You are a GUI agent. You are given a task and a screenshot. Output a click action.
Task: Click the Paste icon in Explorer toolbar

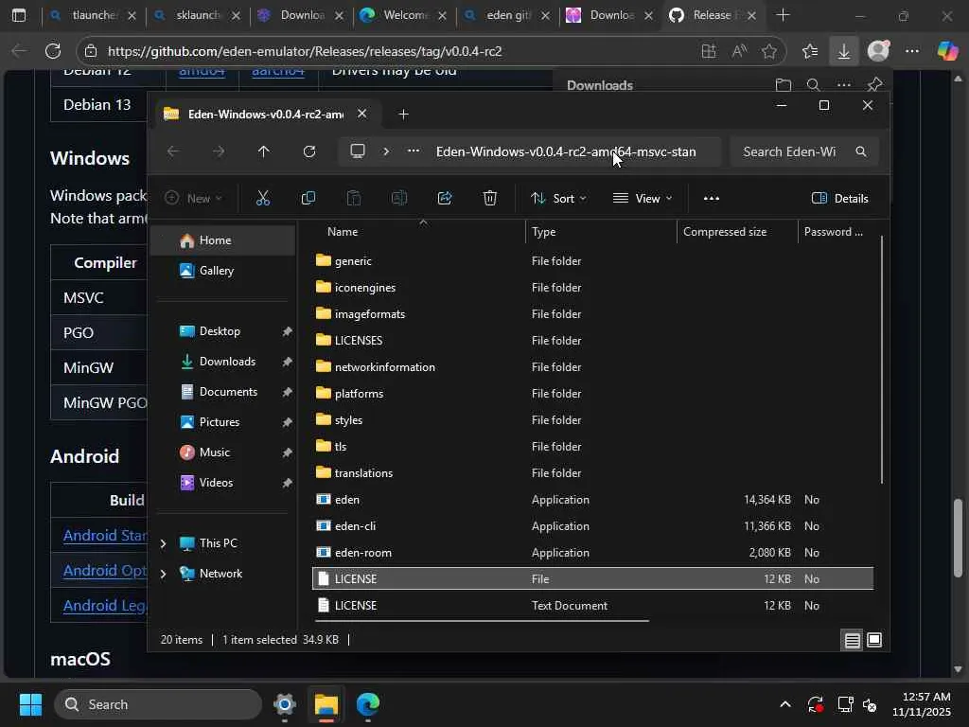(354, 198)
